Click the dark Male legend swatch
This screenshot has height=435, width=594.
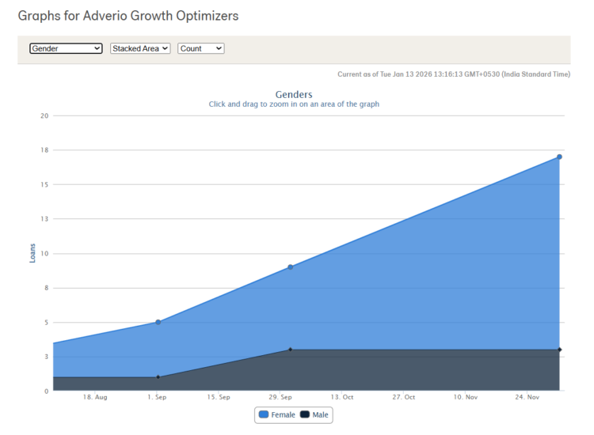[305, 414]
